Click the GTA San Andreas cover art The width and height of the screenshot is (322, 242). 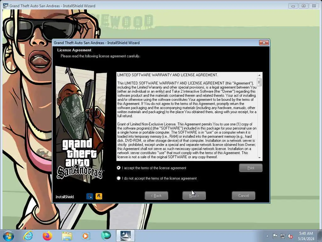[81, 124]
